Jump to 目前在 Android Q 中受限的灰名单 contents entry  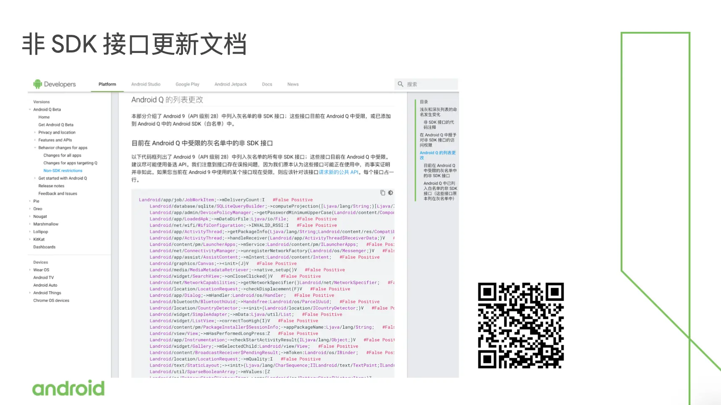click(440, 170)
